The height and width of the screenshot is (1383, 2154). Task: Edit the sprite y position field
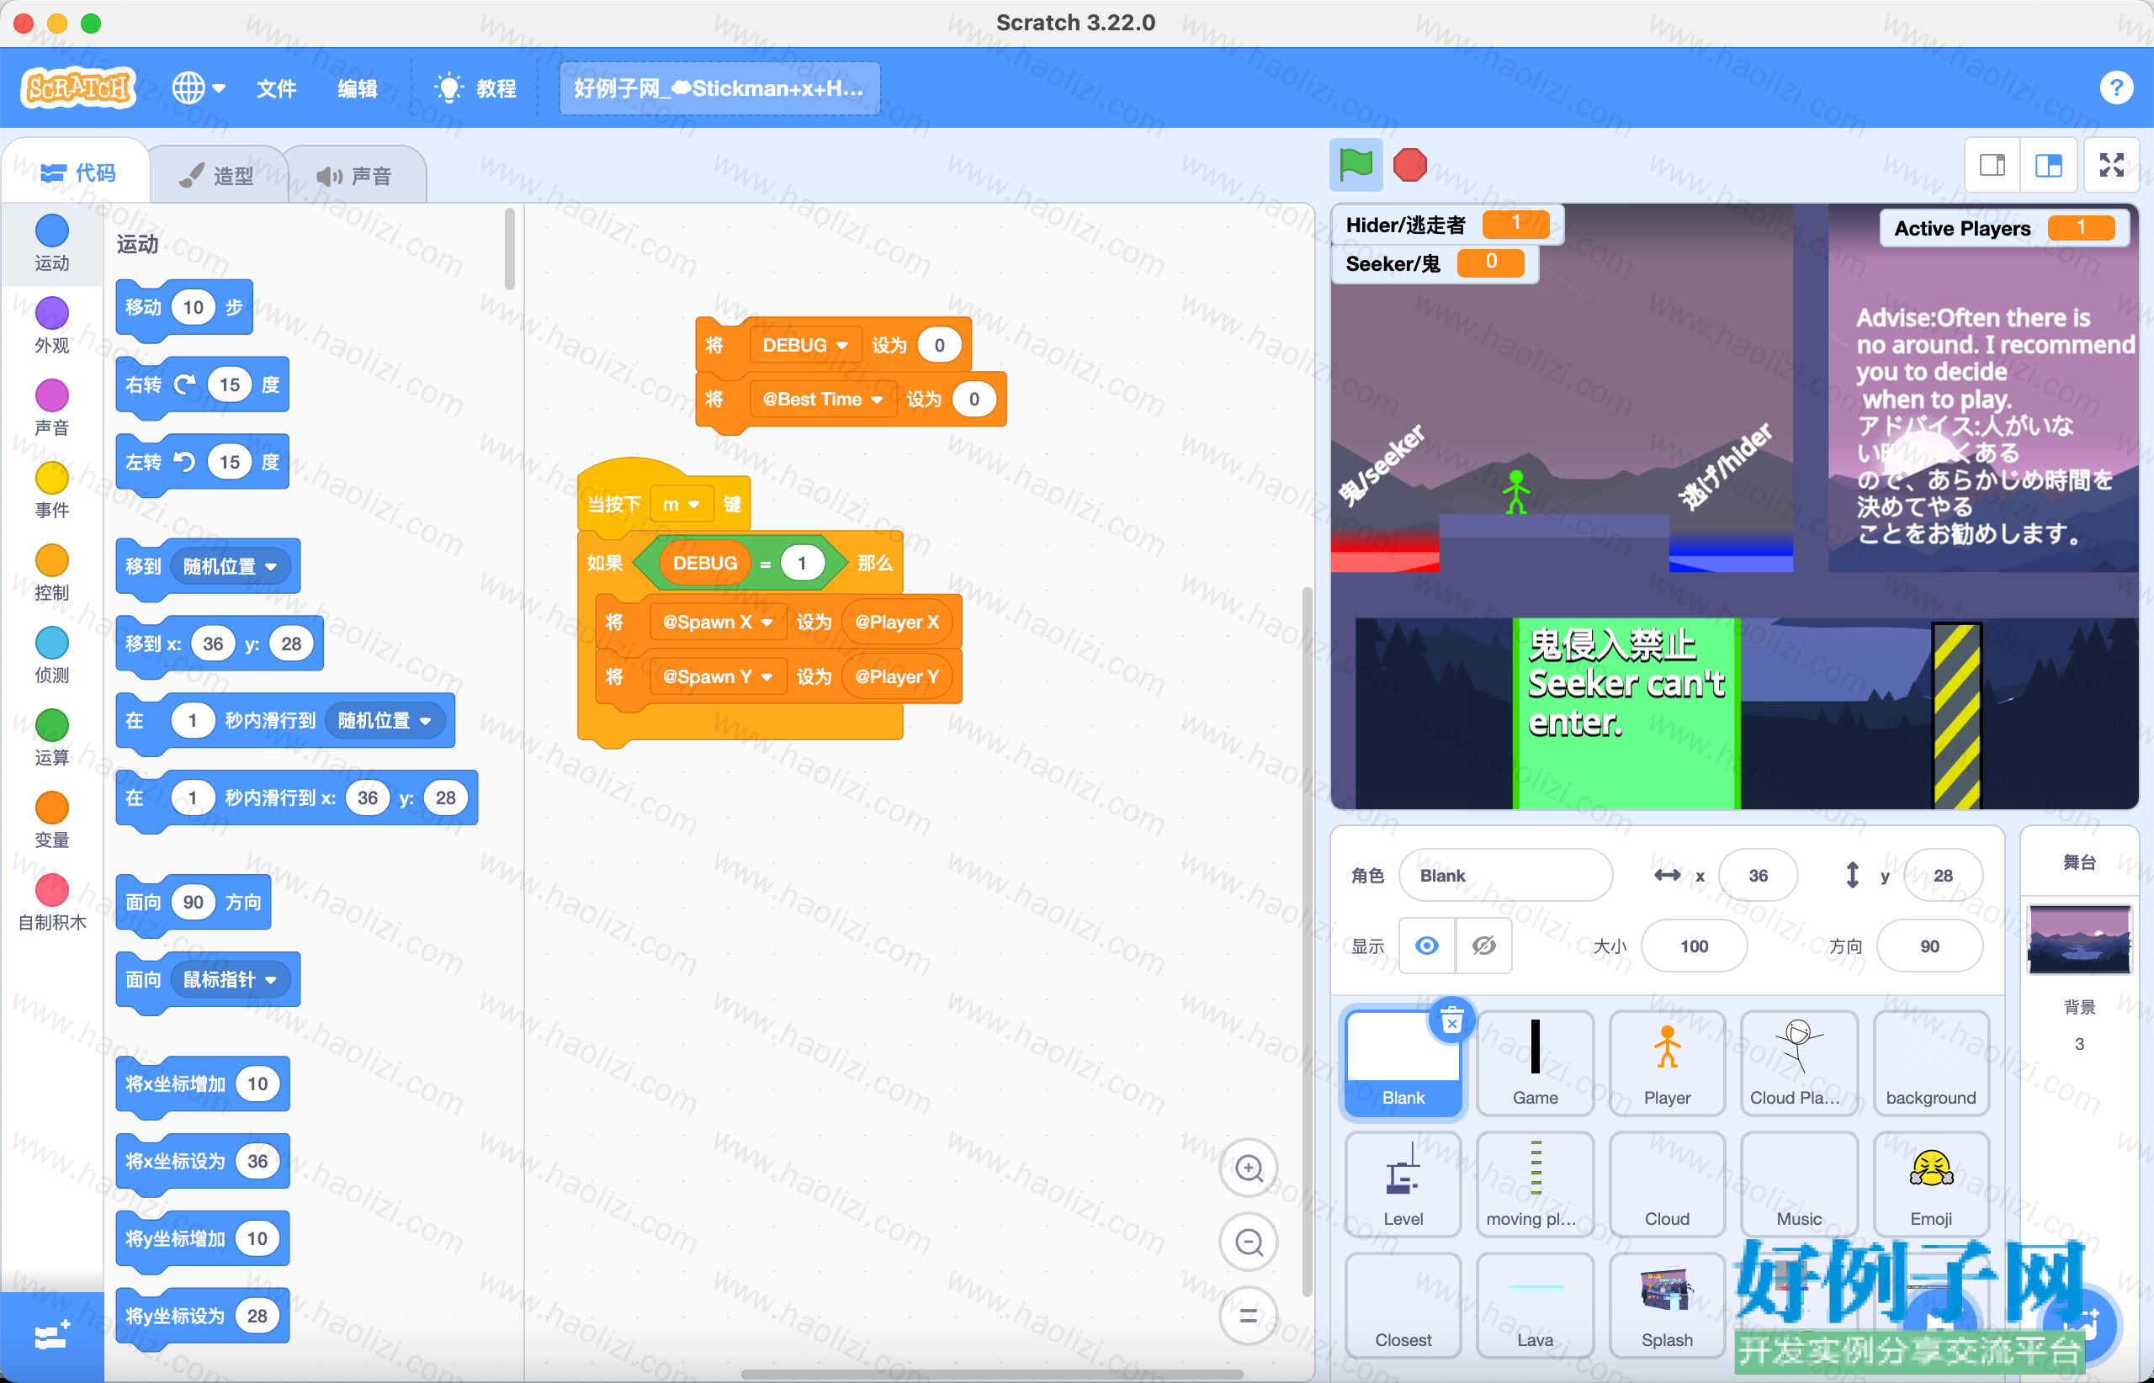[1943, 875]
